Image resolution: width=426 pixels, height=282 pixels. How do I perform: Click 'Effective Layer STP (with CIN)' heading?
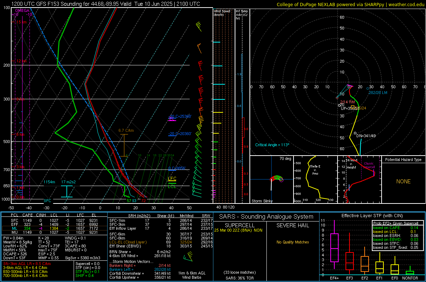(x=372, y=216)
